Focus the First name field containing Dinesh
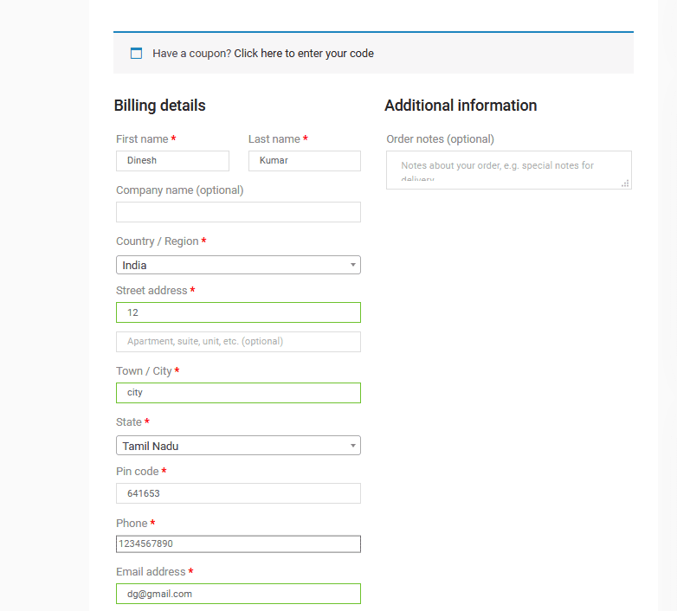The image size is (677, 611). 172,161
